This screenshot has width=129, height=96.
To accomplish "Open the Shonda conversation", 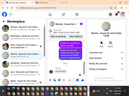I will (x=22, y=28).
